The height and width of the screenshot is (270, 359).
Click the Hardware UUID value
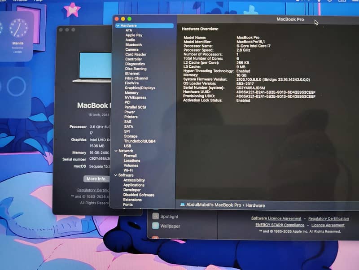(x=276, y=92)
